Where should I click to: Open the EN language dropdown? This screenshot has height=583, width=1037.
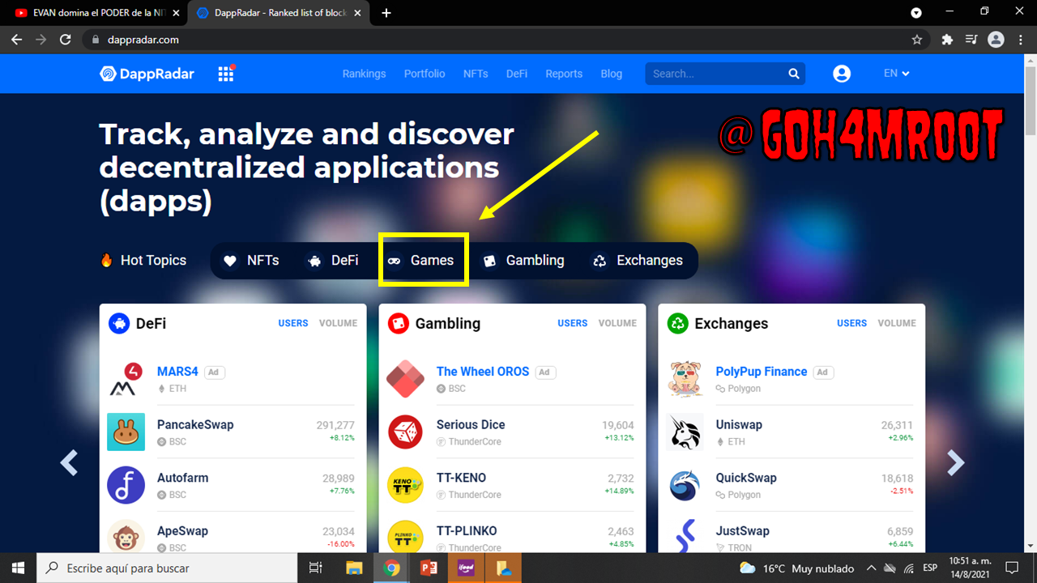pyautogui.click(x=897, y=74)
